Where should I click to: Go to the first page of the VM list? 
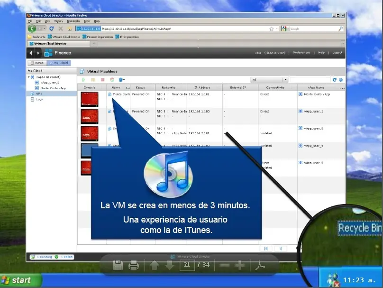point(266,249)
